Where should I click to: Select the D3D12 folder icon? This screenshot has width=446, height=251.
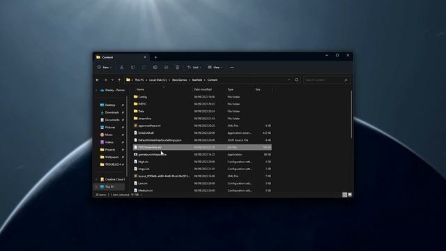point(136,104)
